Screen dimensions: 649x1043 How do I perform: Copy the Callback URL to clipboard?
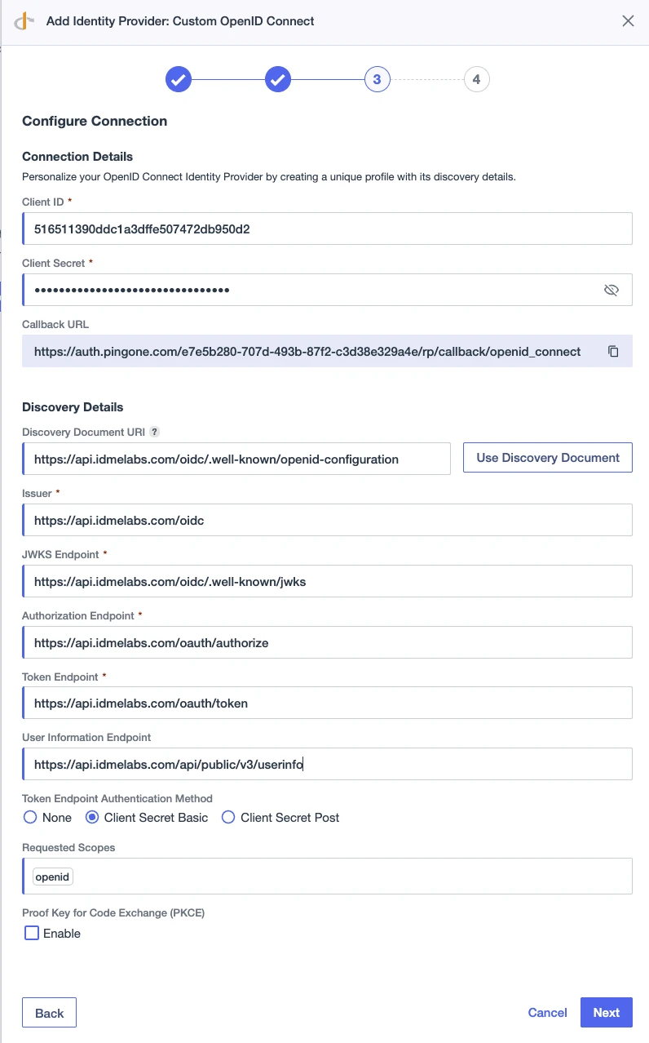(x=613, y=351)
